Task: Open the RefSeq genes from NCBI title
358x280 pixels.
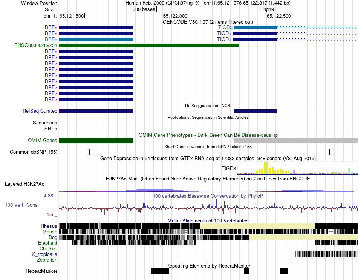Action: pyautogui.click(x=208, y=106)
